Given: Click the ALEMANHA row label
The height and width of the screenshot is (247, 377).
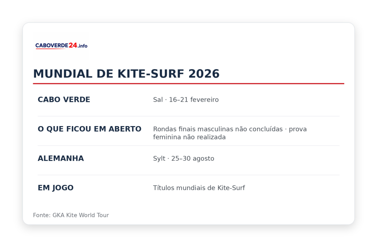Looking at the screenshot, I should pyautogui.click(x=61, y=158).
